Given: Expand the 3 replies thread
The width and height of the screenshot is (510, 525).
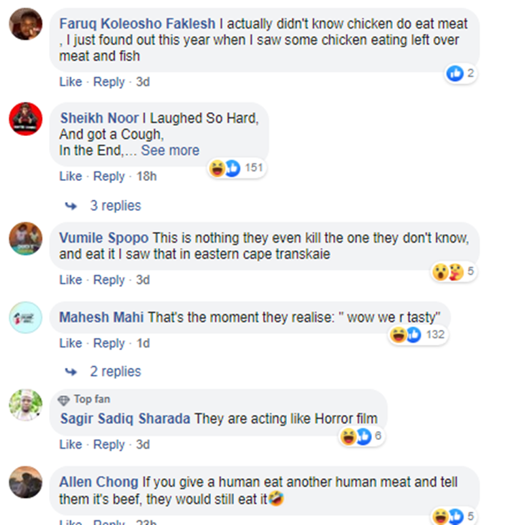Looking at the screenshot, I should pyautogui.click(x=115, y=205).
